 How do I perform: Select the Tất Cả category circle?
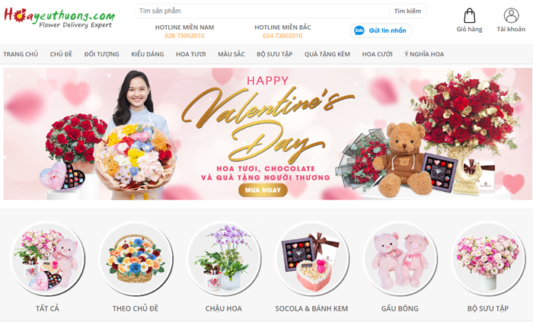pos(47,259)
